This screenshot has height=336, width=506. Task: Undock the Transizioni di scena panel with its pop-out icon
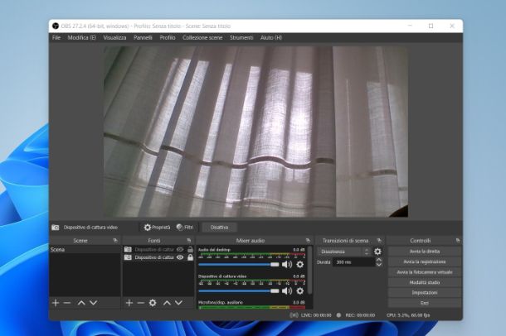click(x=379, y=240)
